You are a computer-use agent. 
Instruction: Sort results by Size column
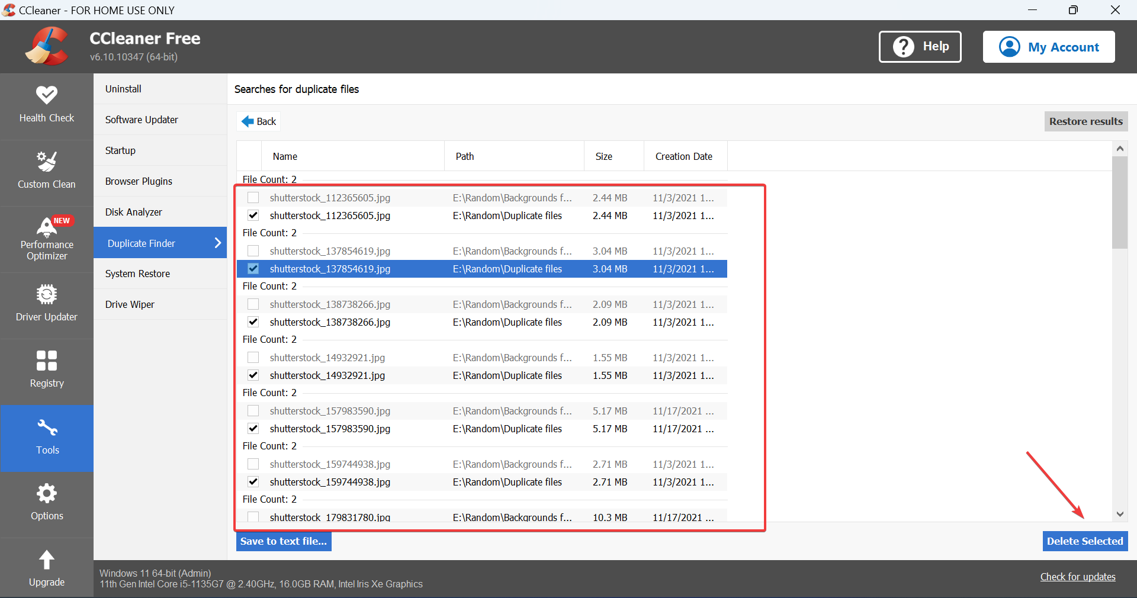pyautogui.click(x=614, y=156)
